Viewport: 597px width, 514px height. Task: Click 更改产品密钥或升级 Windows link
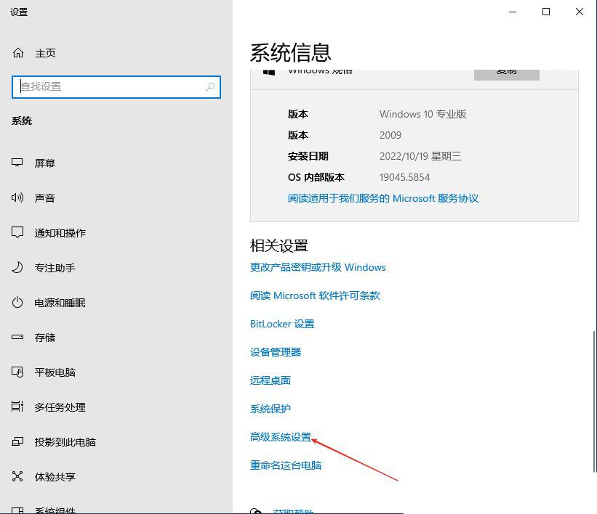tap(317, 267)
